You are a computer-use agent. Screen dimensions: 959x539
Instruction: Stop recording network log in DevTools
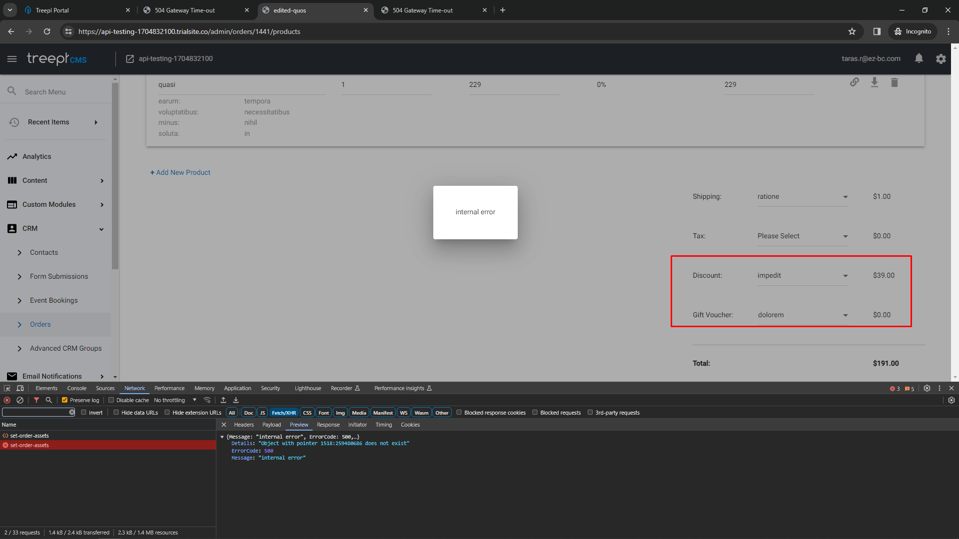tap(7, 400)
